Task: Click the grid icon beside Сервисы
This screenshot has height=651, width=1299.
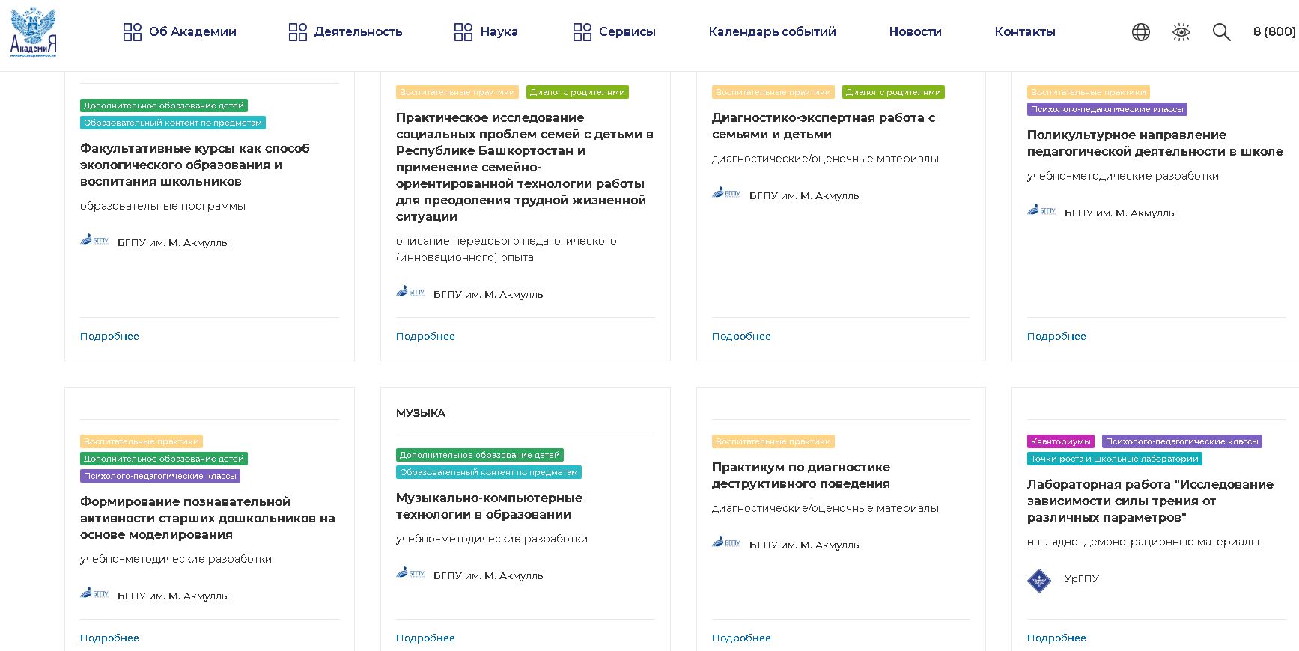Action: [x=582, y=32]
